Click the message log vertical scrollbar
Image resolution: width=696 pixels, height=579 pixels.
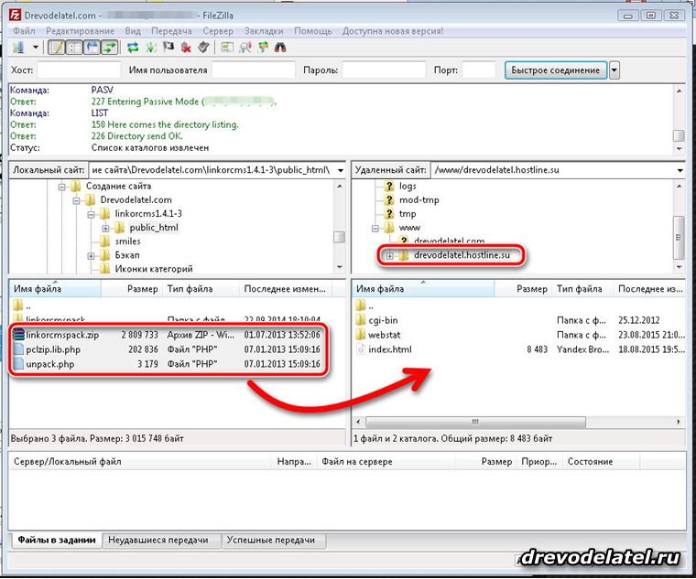pos(679,119)
